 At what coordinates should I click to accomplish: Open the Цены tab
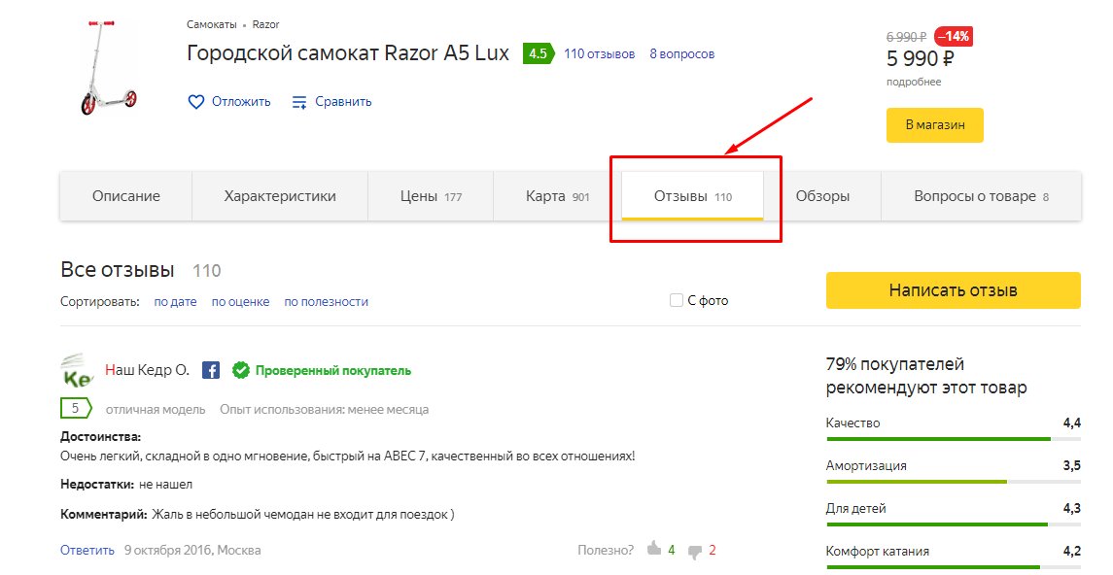431,196
